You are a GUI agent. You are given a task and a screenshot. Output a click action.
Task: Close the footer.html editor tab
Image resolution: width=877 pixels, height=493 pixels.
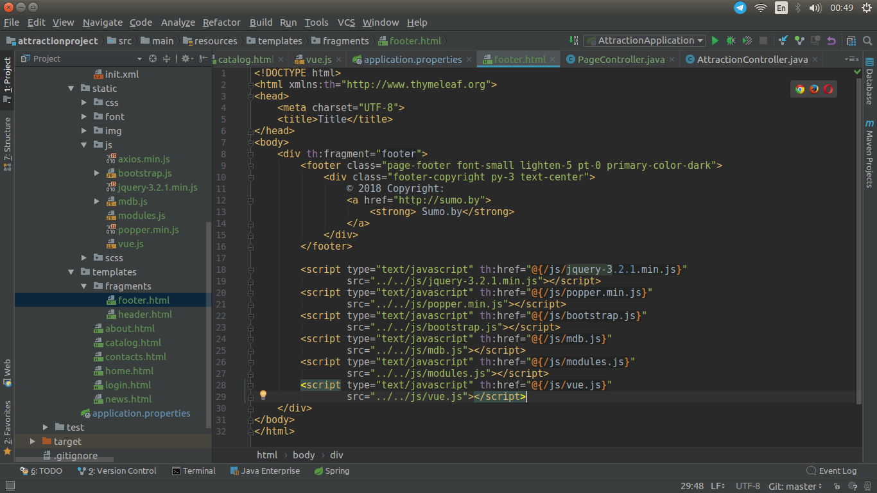[552, 59]
